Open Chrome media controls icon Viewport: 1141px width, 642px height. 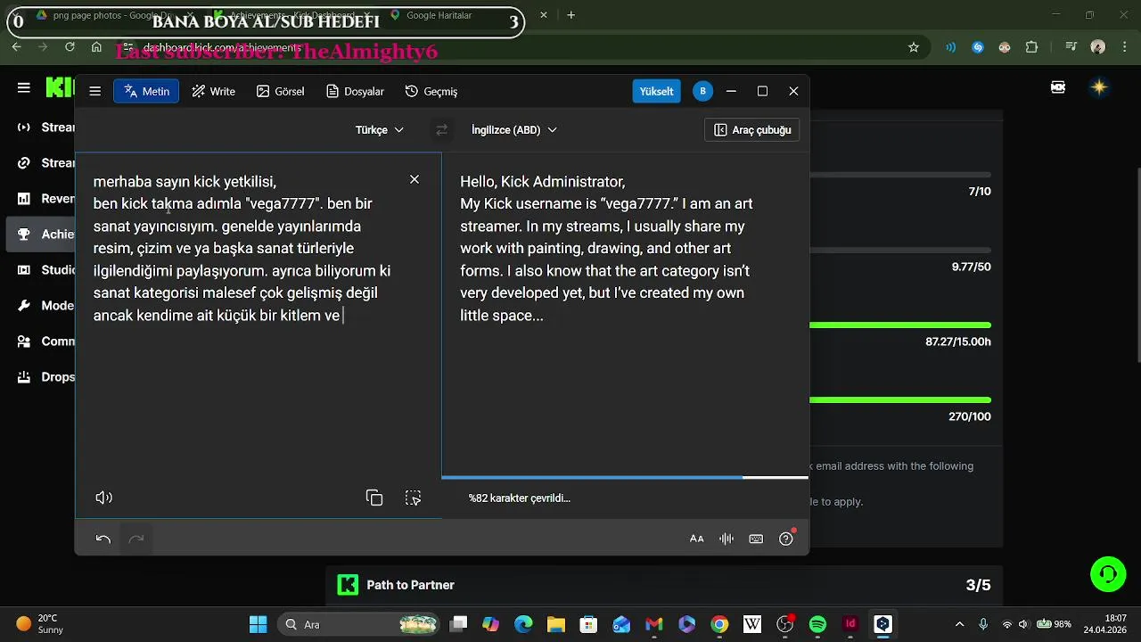click(x=1071, y=47)
